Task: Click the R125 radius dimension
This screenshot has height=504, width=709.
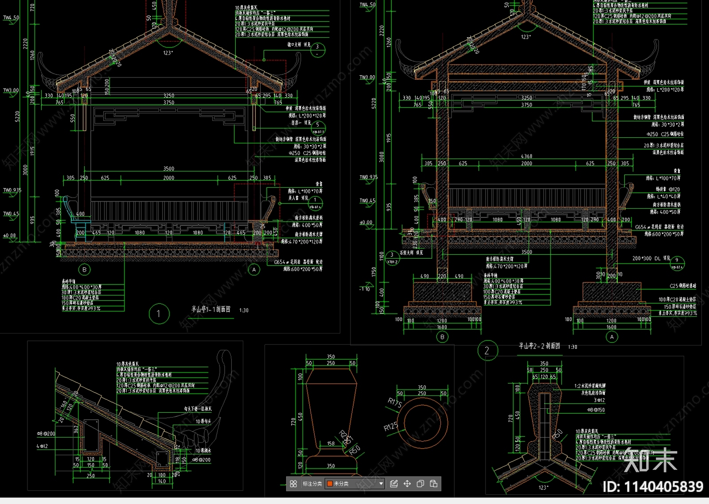Action: (391, 426)
